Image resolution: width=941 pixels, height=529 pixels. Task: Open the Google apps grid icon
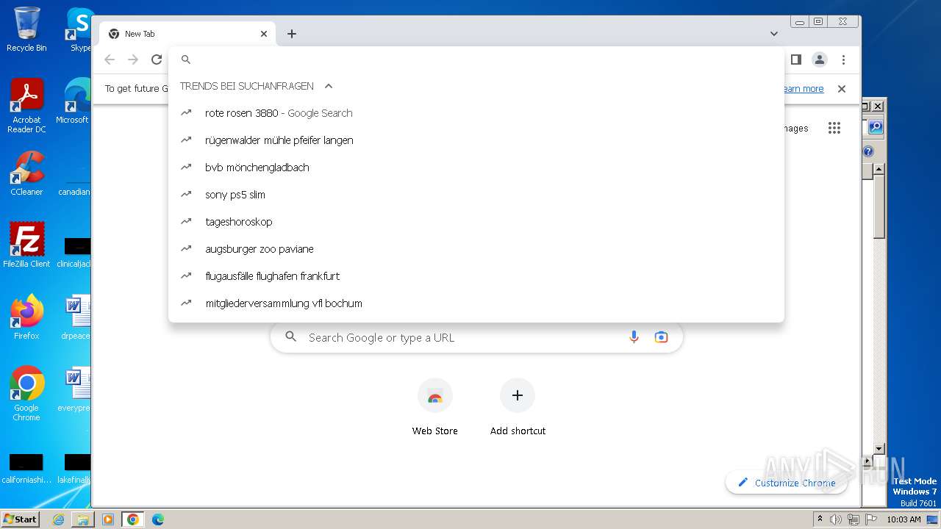(x=834, y=128)
